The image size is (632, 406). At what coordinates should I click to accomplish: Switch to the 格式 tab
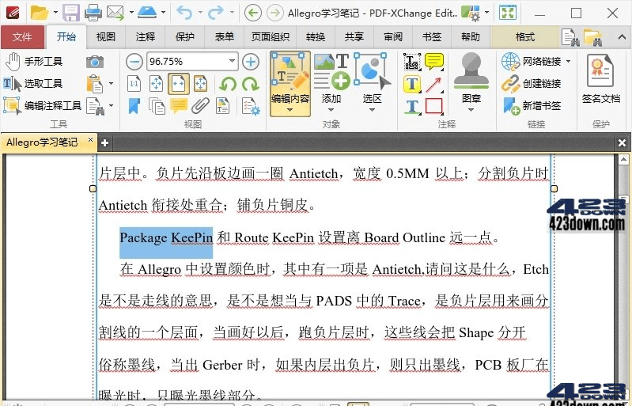point(524,37)
